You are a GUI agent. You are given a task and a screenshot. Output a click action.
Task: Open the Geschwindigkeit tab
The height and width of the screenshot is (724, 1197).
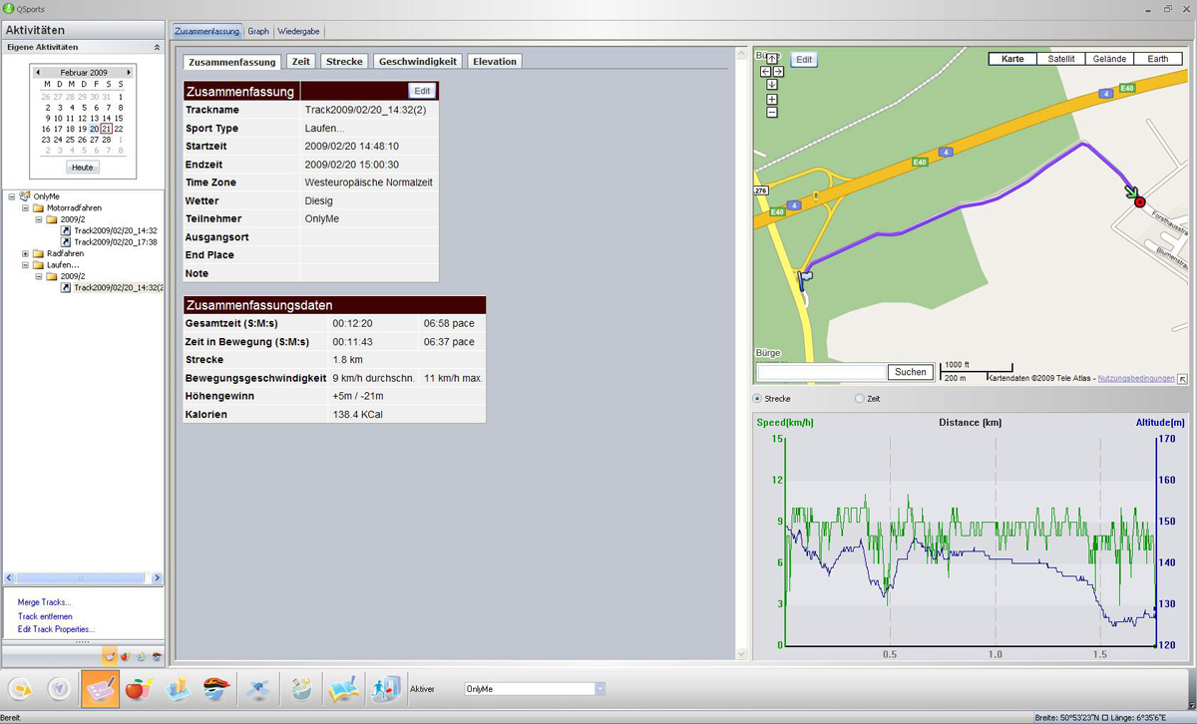417,62
